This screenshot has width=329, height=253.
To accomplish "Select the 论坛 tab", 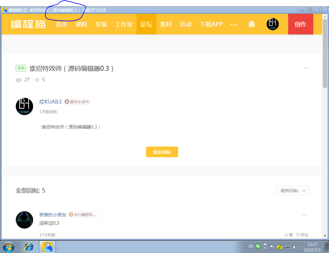I will click(x=146, y=24).
